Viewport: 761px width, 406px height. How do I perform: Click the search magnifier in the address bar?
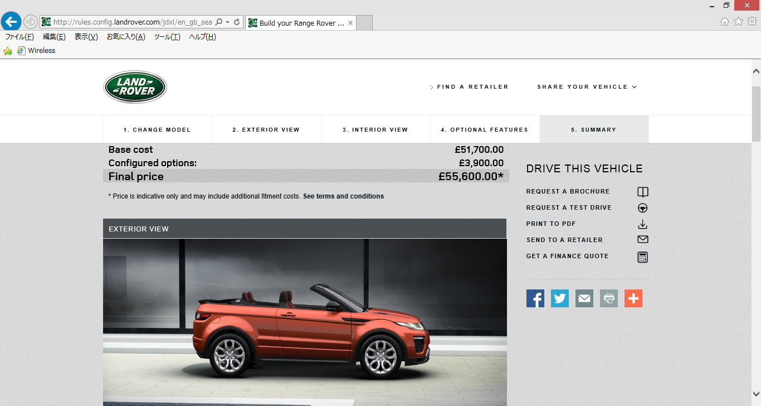click(219, 22)
